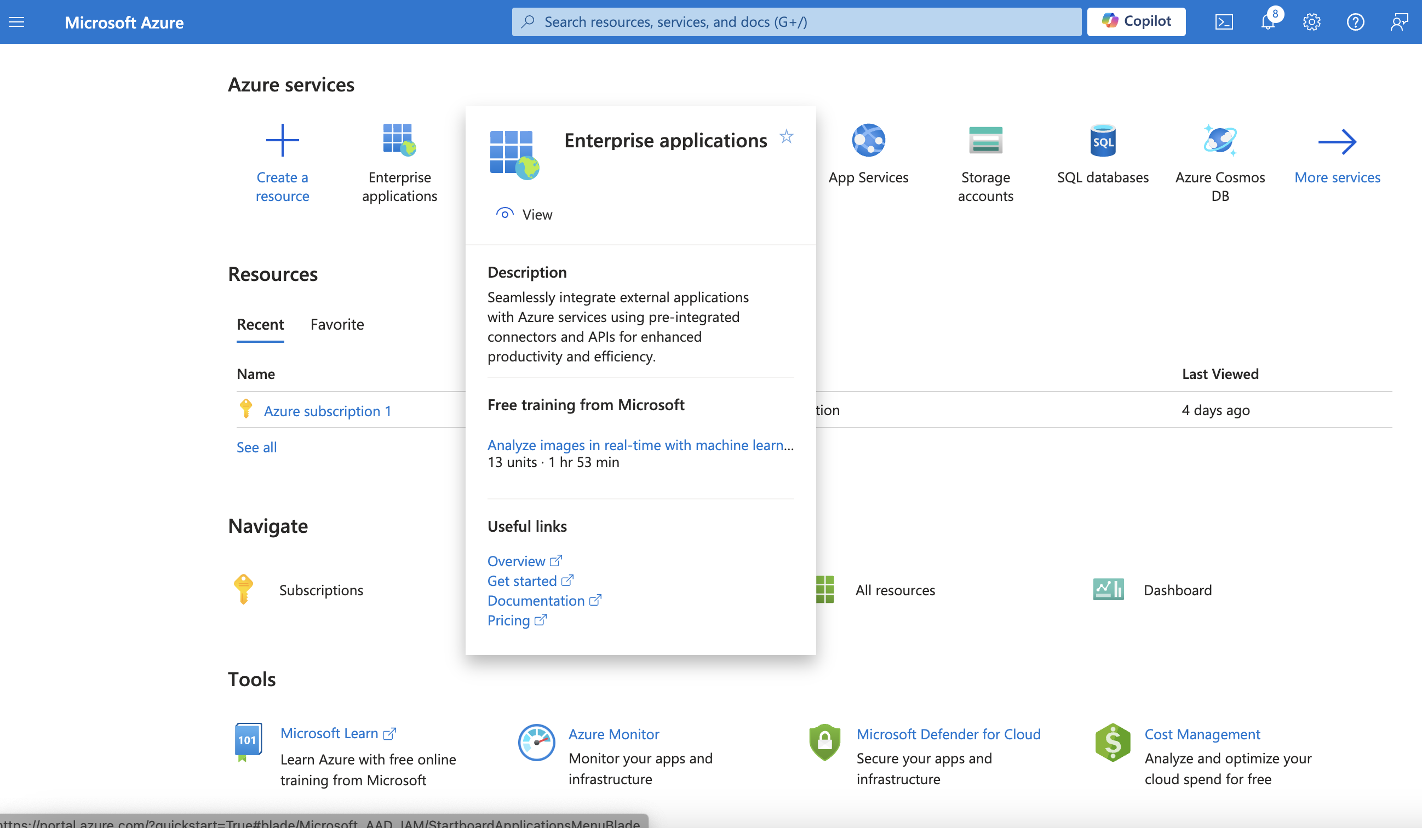Viewport: 1422px width, 828px height.
Task: Open App Services
Action: coord(868,154)
